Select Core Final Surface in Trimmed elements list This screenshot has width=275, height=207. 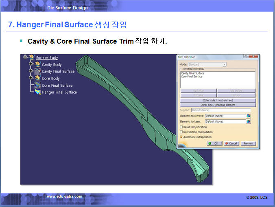[x=192, y=76]
